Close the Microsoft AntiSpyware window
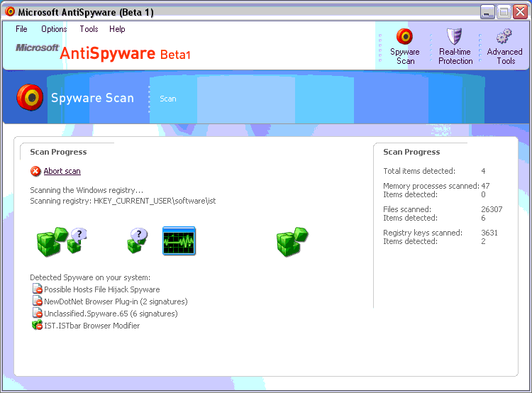The width and height of the screenshot is (532, 393). 520,12
